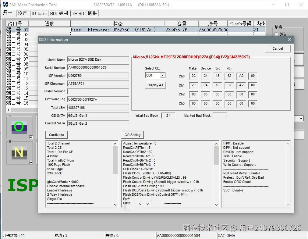Open dropdown at right edge of main window

click(x=301, y=119)
